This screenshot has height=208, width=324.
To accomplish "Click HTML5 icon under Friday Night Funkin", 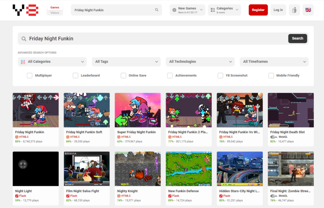I will coord(17,137).
